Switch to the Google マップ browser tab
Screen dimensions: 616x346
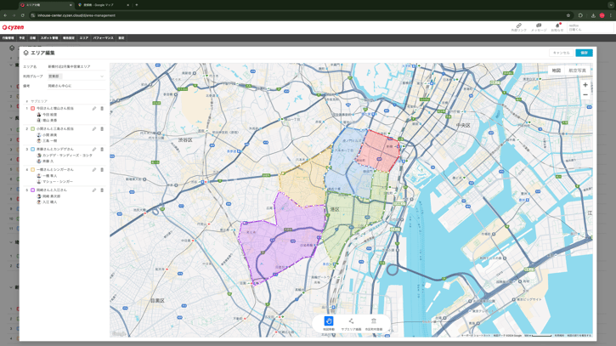click(104, 5)
